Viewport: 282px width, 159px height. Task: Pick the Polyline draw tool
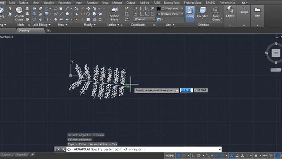click(56, 8)
